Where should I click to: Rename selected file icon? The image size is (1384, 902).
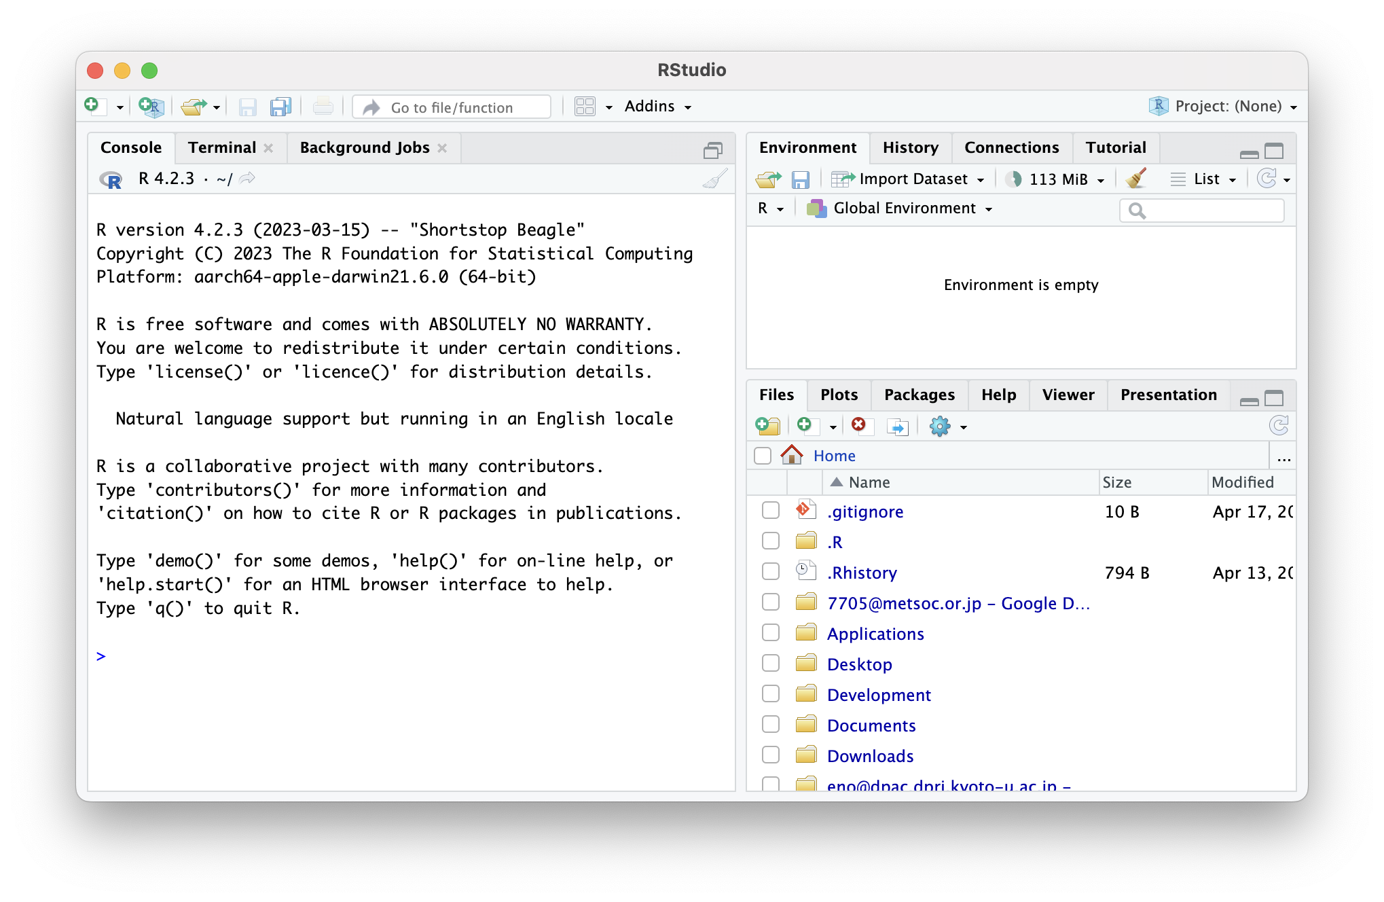click(898, 427)
